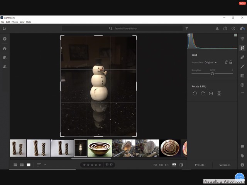Open the Healing Brush tool
The height and width of the screenshot is (185, 247).
(x=242, y=57)
